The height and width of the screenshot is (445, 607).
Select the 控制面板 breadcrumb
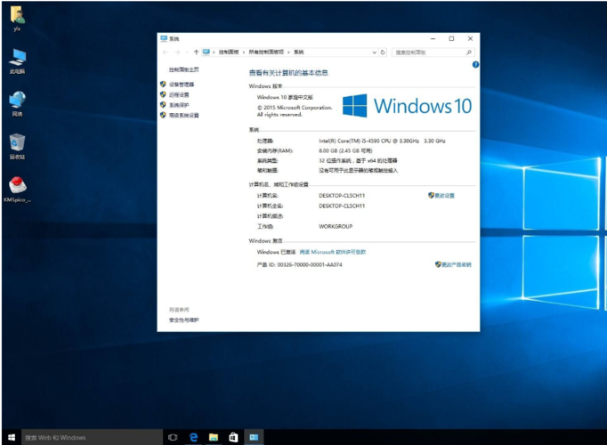coord(229,52)
